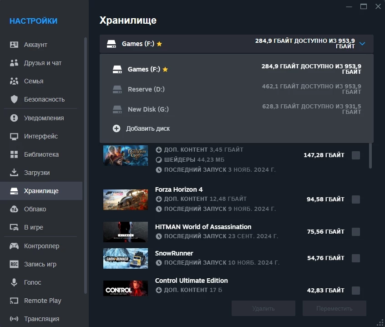
Task: Click the Friends and chat people icon
Action: pyautogui.click(x=14, y=63)
